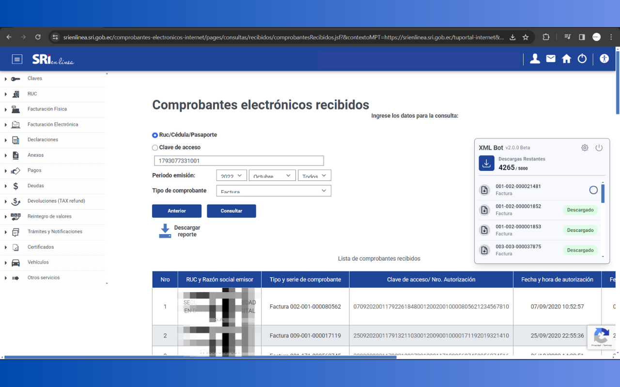Open the day Todos dropdown

(314, 176)
